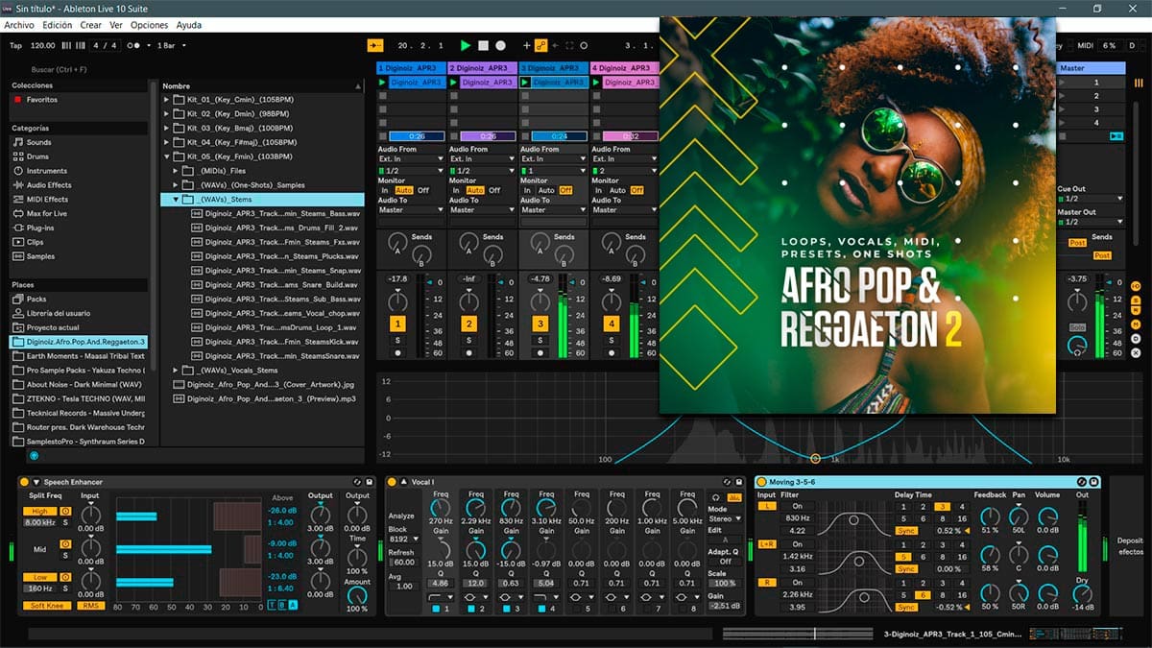Screen dimensions: 1152x648
Task: Toggle the Automation Arm icon
Action: click(x=541, y=45)
